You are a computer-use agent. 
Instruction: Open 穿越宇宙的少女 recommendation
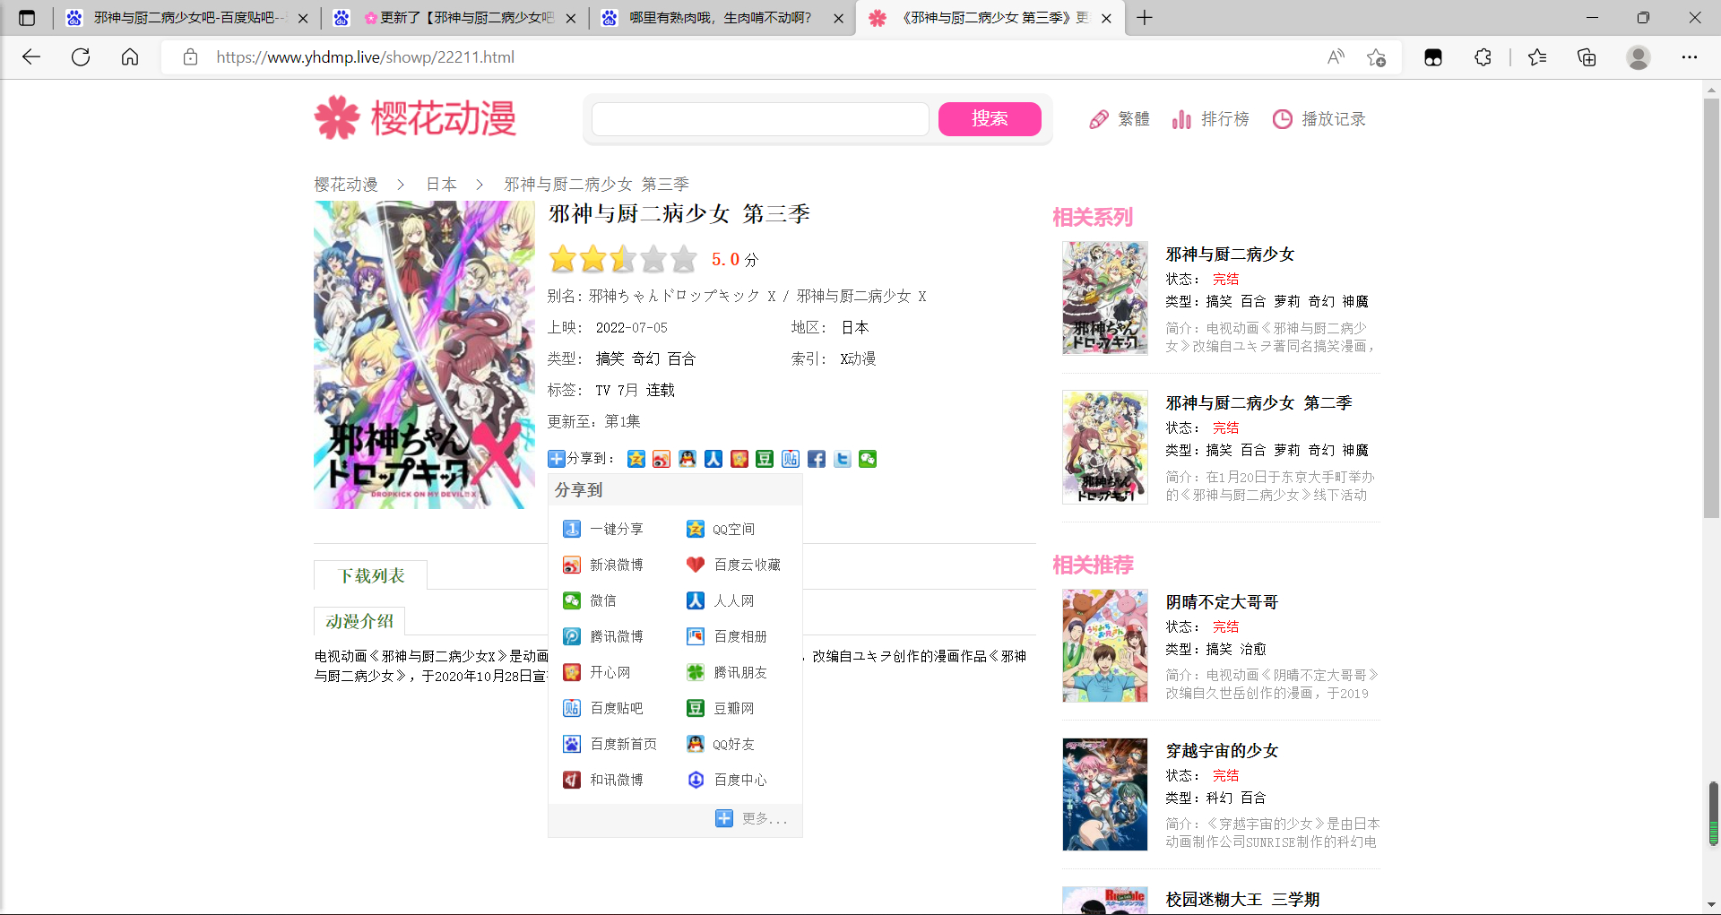click(x=1222, y=751)
